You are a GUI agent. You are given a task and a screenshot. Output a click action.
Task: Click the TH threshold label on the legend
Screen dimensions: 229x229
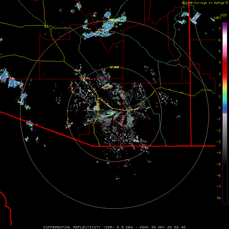tap(219, 198)
